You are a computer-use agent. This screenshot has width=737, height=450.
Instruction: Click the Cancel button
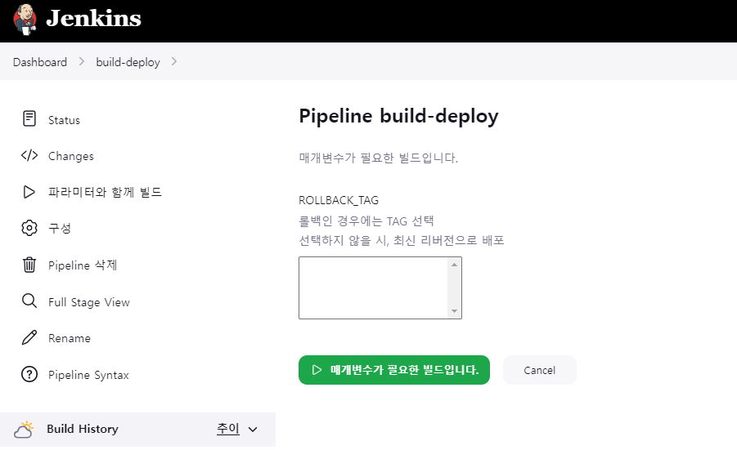(x=540, y=370)
